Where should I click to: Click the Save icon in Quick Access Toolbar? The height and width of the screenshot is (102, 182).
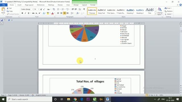click(x=2, y=20)
